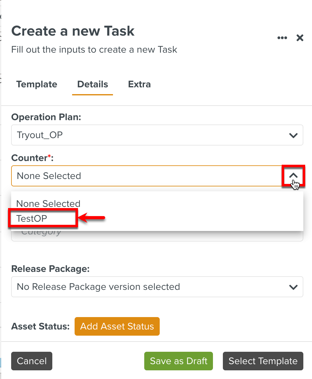Viewport: 312px width, 379px height.
Task: Switch to the Details tab
Action: [93, 85]
